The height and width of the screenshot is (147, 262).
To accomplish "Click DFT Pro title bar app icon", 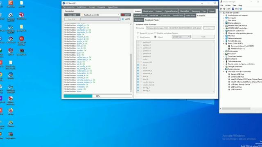I will tap(64, 3).
